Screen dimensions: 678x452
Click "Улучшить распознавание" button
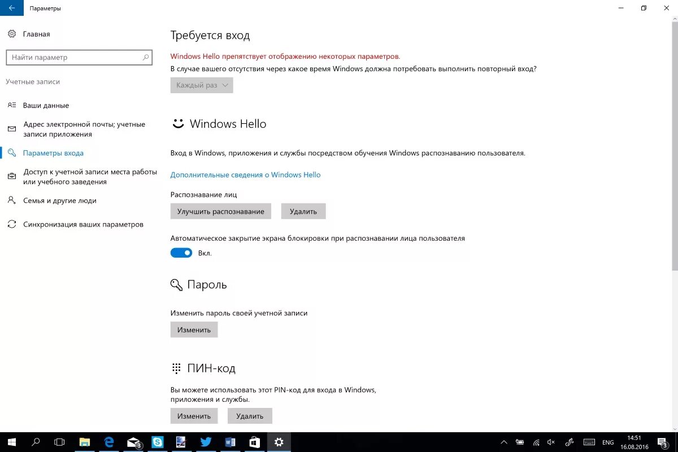220,211
